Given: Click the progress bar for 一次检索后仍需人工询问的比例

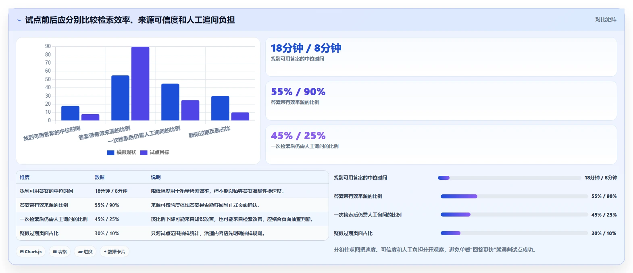Looking at the screenshot, I should 514,215.
